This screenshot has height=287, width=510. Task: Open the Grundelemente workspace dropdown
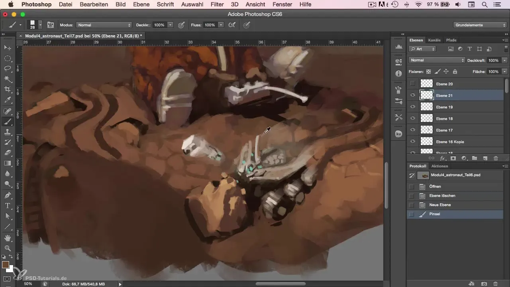click(x=480, y=25)
